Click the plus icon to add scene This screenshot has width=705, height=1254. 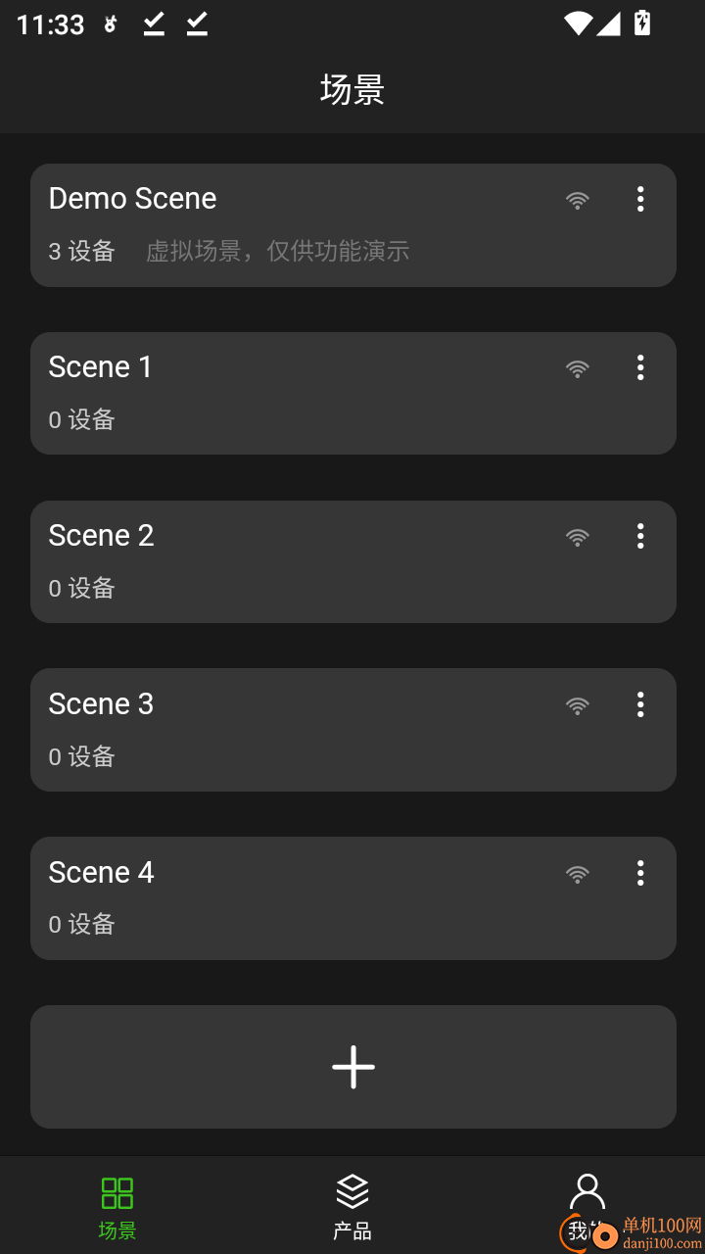(352, 1067)
